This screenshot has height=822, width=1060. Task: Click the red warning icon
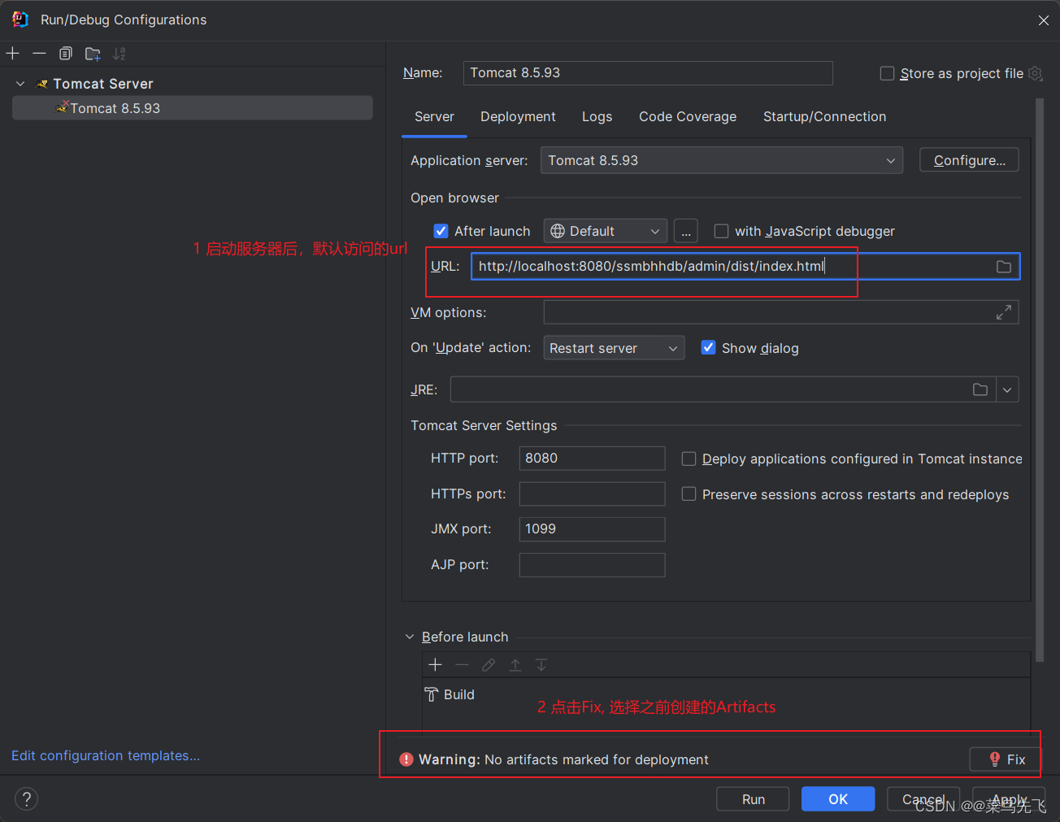pyautogui.click(x=406, y=759)
